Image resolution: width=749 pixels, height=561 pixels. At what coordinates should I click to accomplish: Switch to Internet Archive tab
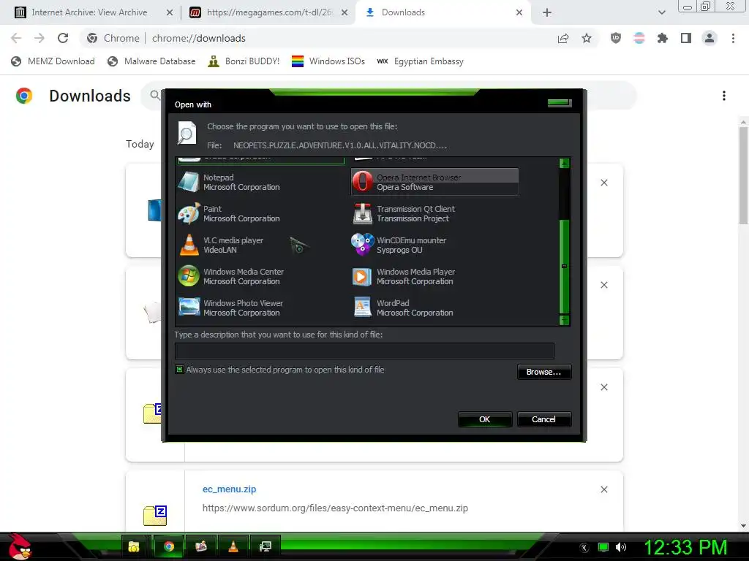pyautogui.click(x=89, y=12)
